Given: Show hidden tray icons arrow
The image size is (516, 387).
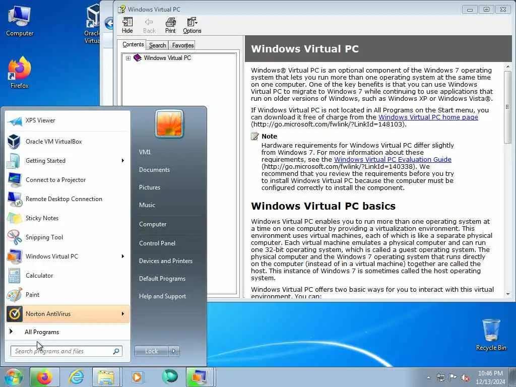Looking at the screenshot, I should coord(428,378).
